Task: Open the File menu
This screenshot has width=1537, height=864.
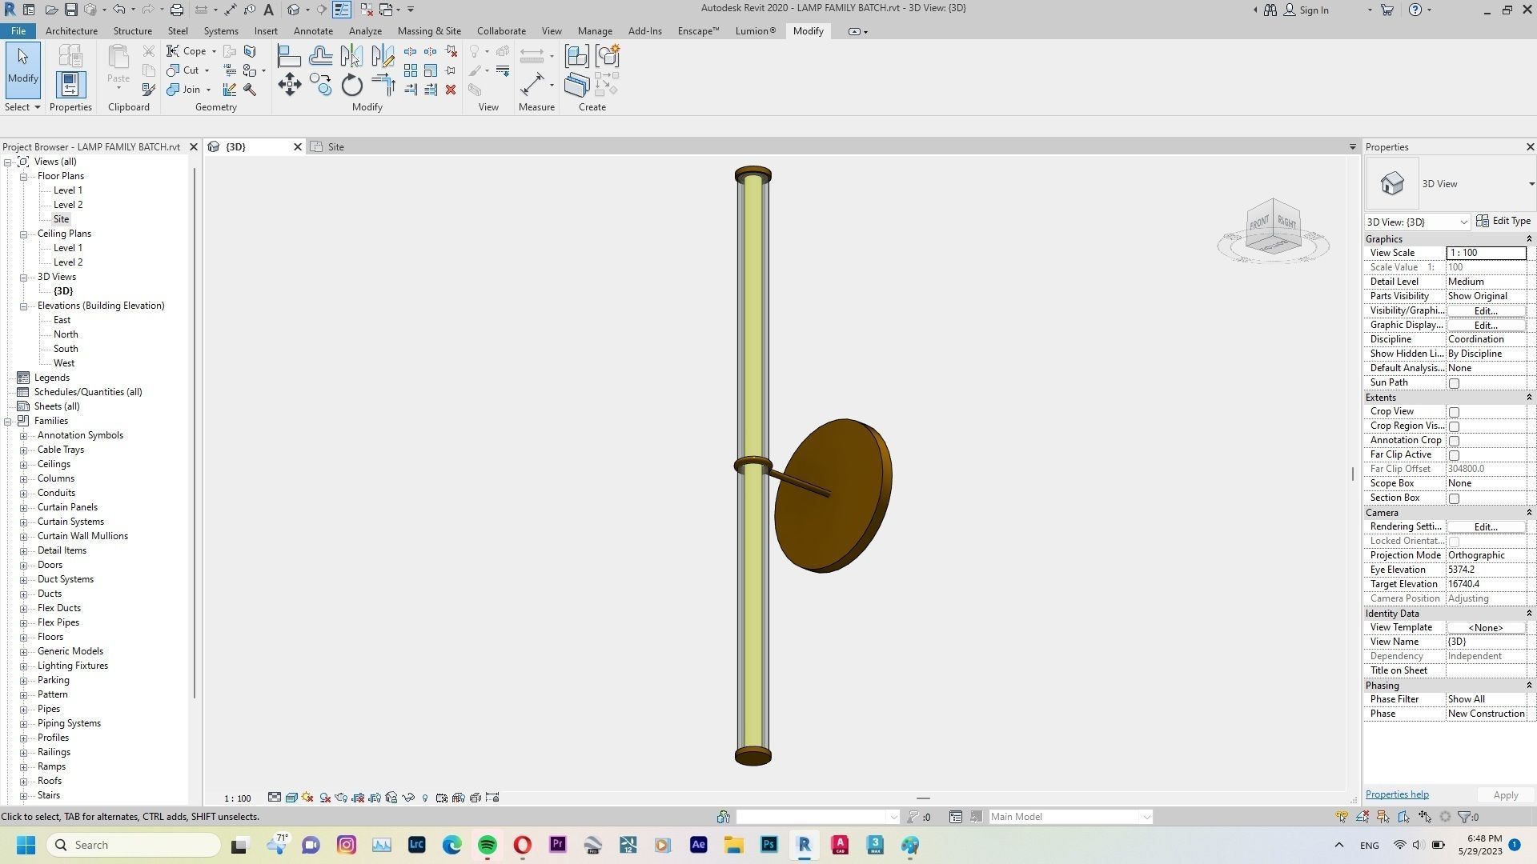Action: click(18, 31)
